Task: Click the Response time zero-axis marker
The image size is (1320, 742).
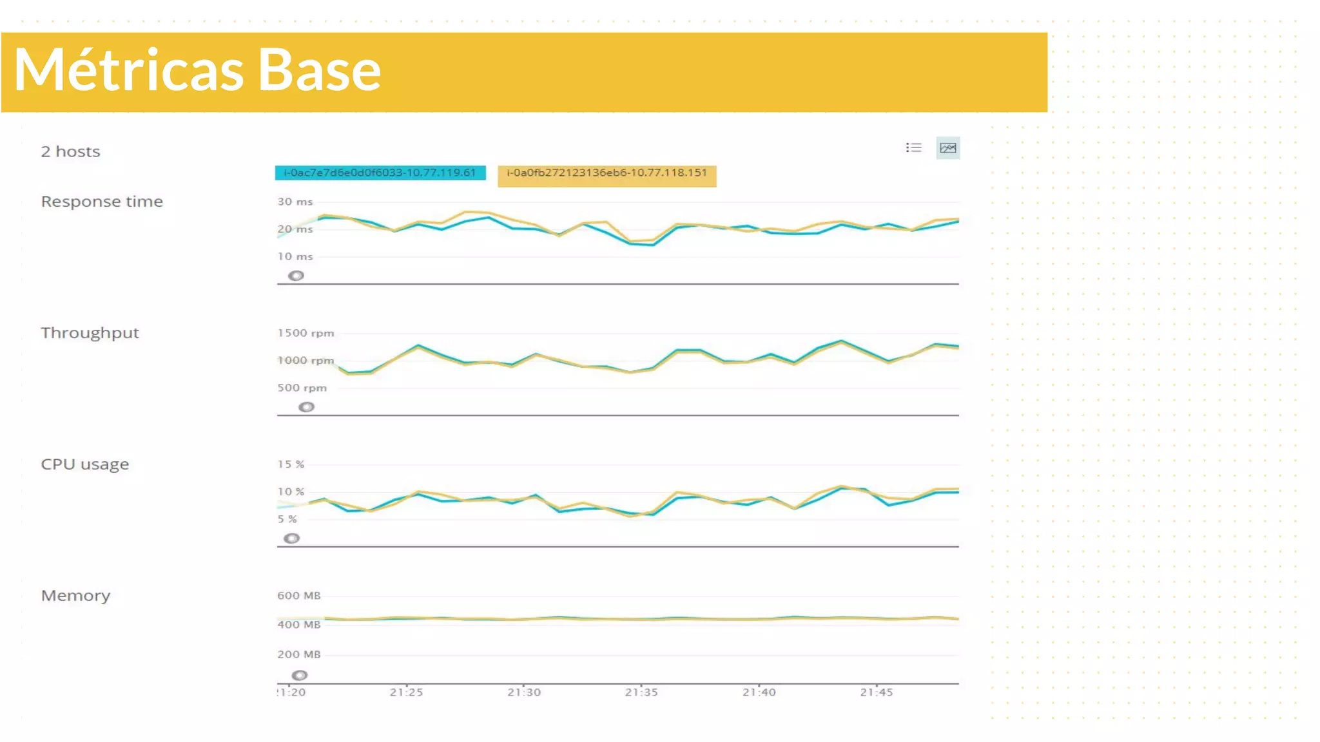Action: [296, 276]
